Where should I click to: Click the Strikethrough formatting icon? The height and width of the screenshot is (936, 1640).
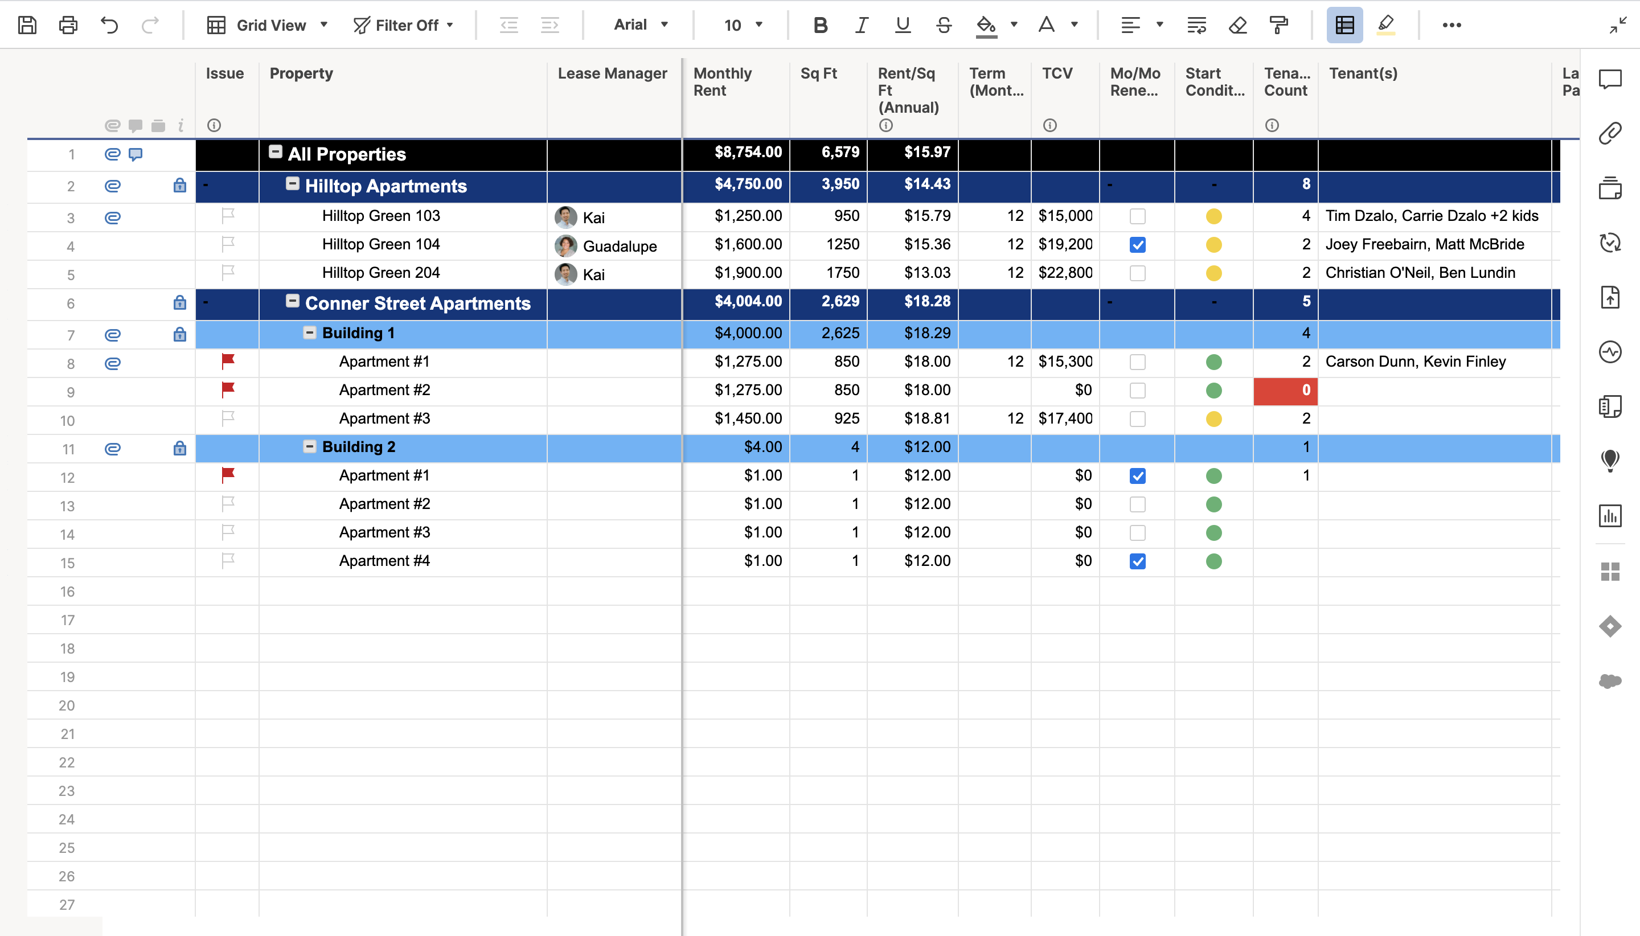(944, 25)
